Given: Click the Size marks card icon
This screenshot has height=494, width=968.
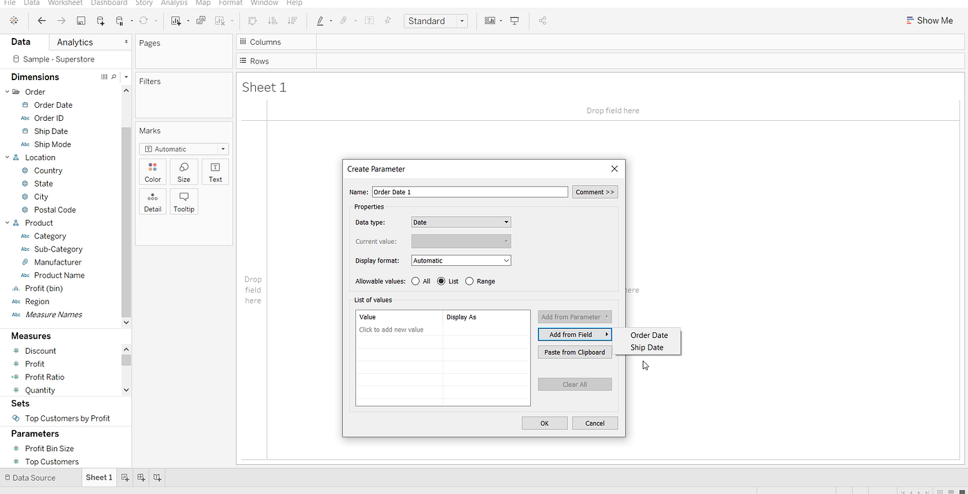Looking at the screenshot, I should click(x=184, y=172).
